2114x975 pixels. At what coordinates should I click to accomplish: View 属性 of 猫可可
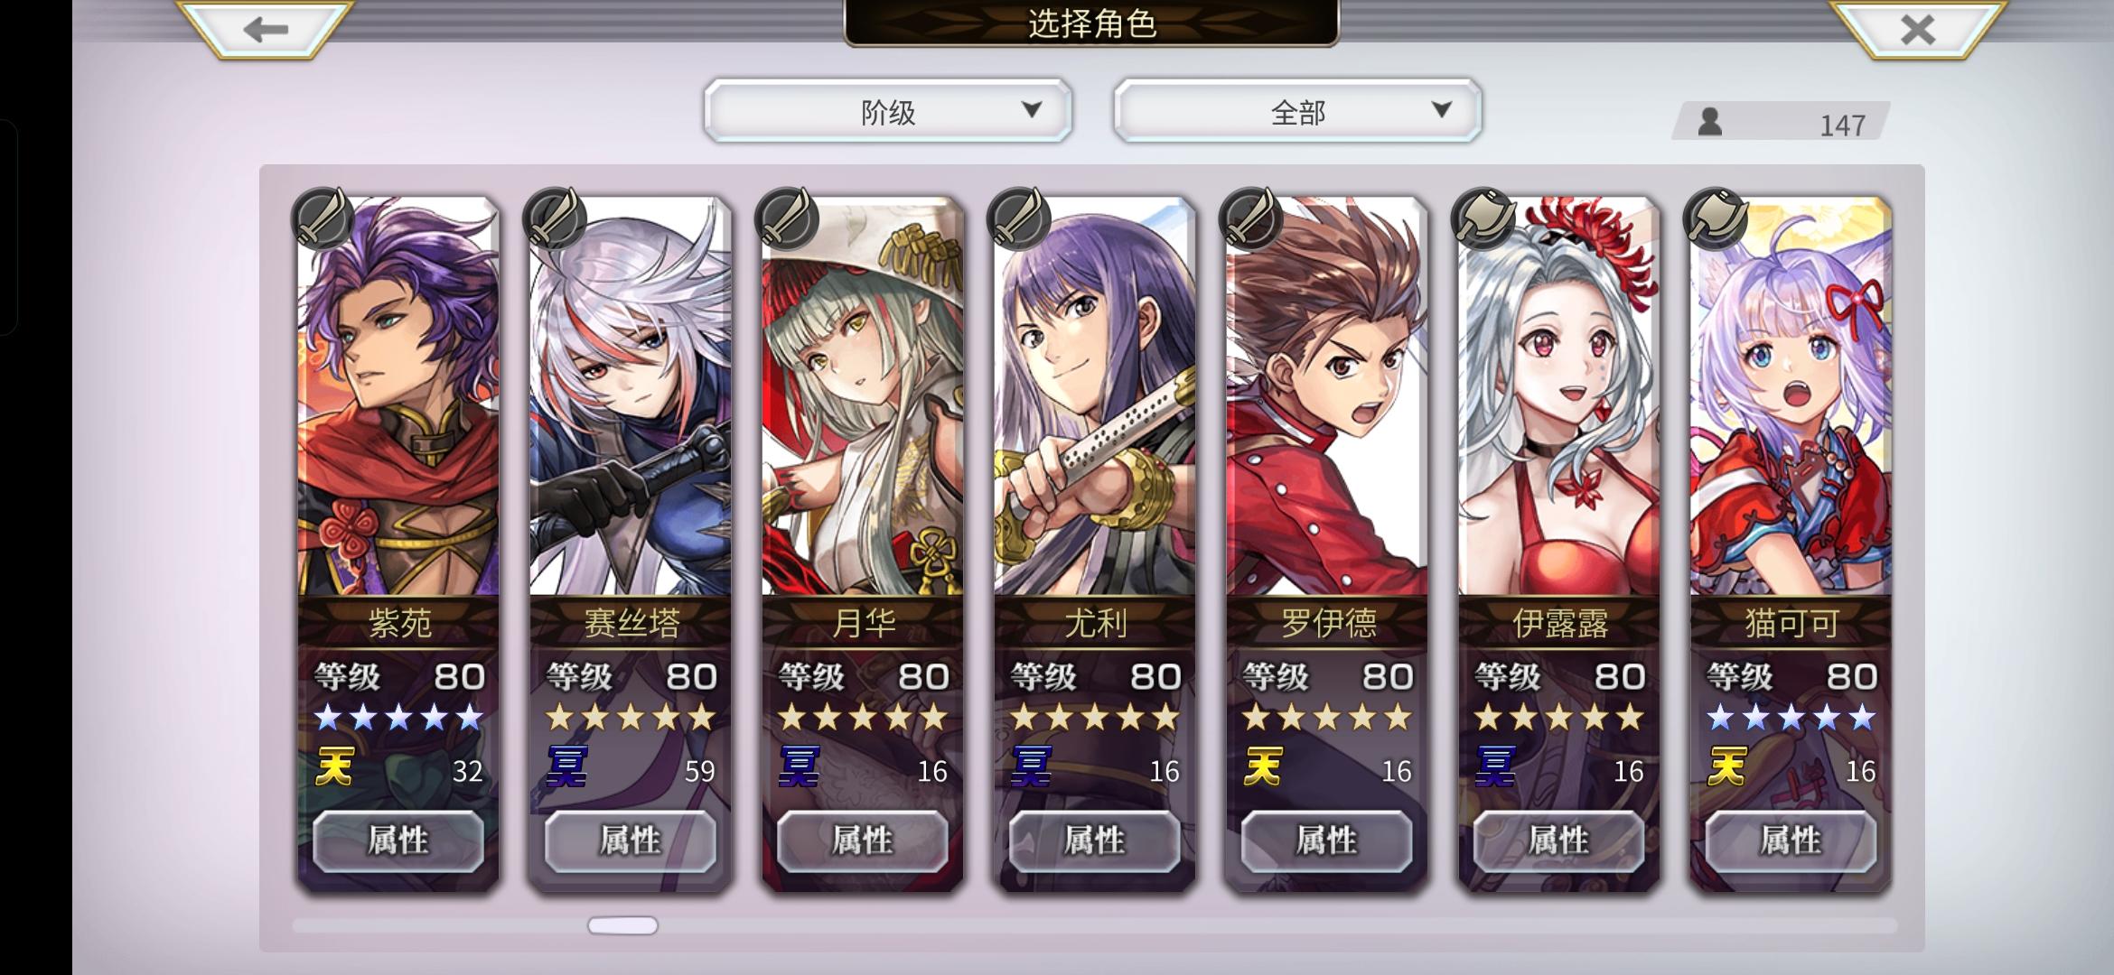click(x=1791, y=841)
